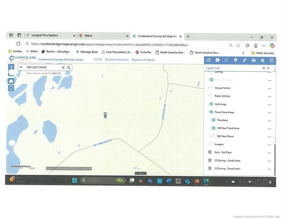Switch to Longleaf Pine Realtors browser tab
The image size is (282, 218).
click(47, 36)
